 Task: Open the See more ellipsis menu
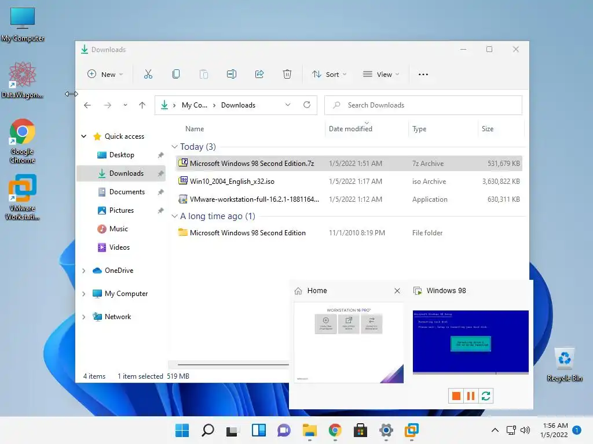coord(423,75)
